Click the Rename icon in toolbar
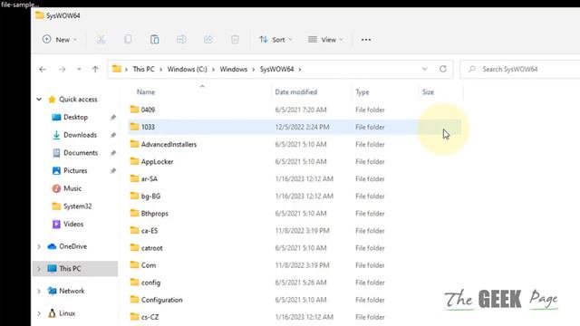This screenshot has height=326, width=580. tap(181, 40)
